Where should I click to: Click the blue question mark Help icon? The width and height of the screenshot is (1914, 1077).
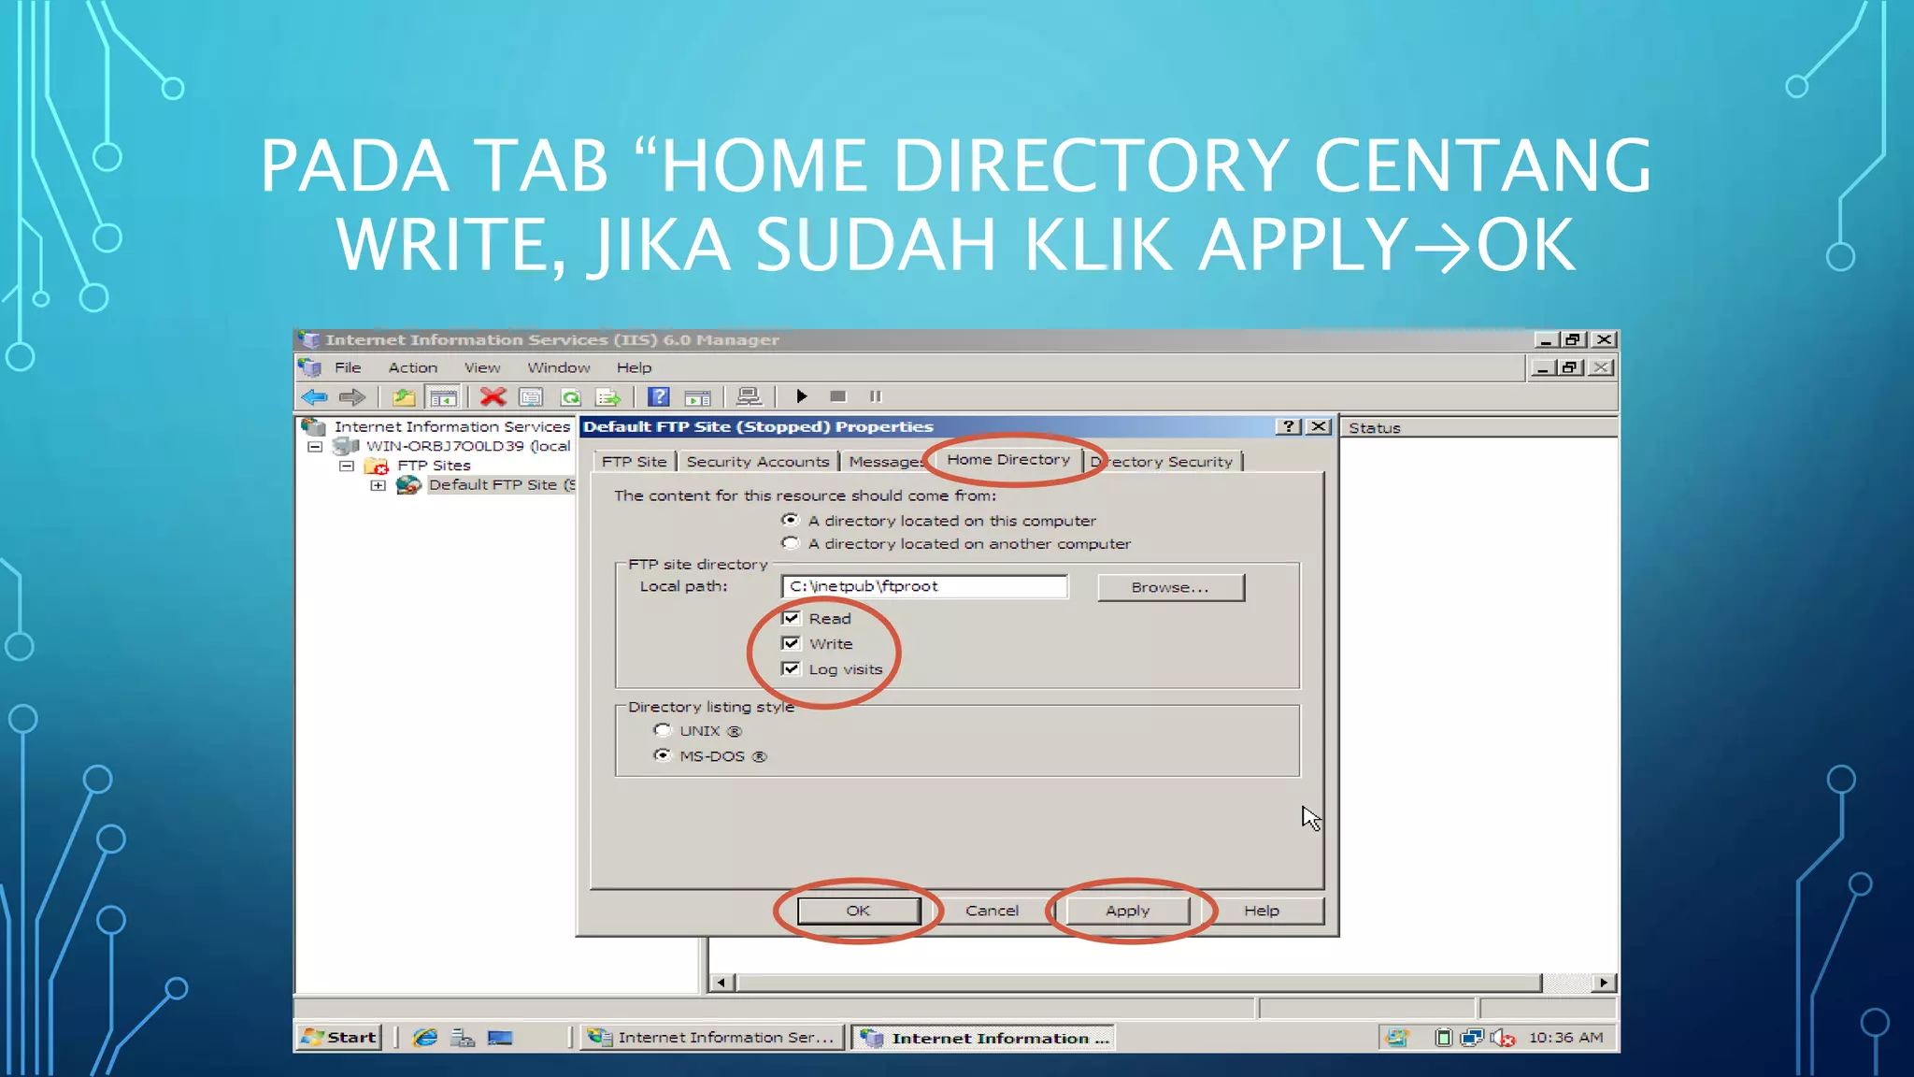(x=659, y=397)
